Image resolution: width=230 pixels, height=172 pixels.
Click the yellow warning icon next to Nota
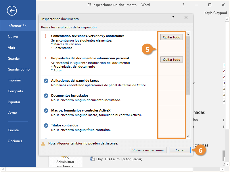pyautogui.click(x=43, y=144)
